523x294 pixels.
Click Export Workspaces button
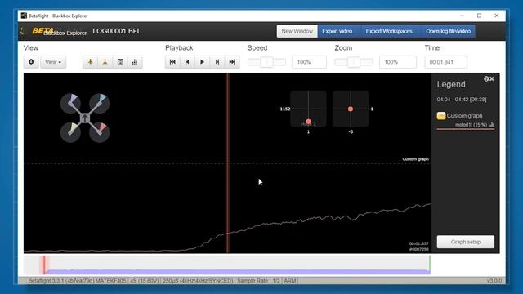pos(391,31)
